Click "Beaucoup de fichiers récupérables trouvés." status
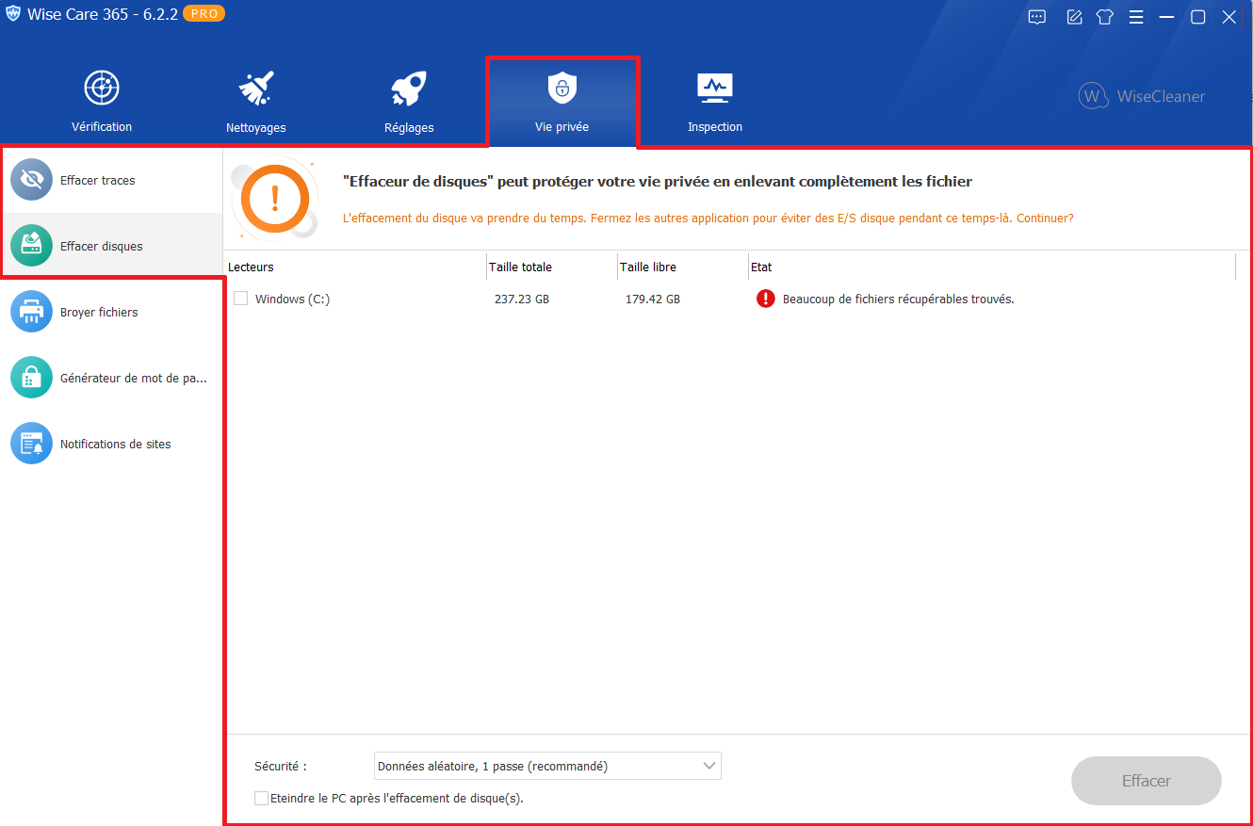 click(x=898, y=300)
